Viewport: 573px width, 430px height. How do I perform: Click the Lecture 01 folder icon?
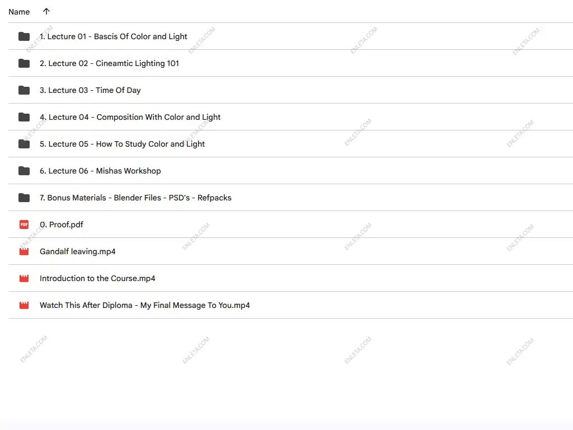click(x=24, y=36)
